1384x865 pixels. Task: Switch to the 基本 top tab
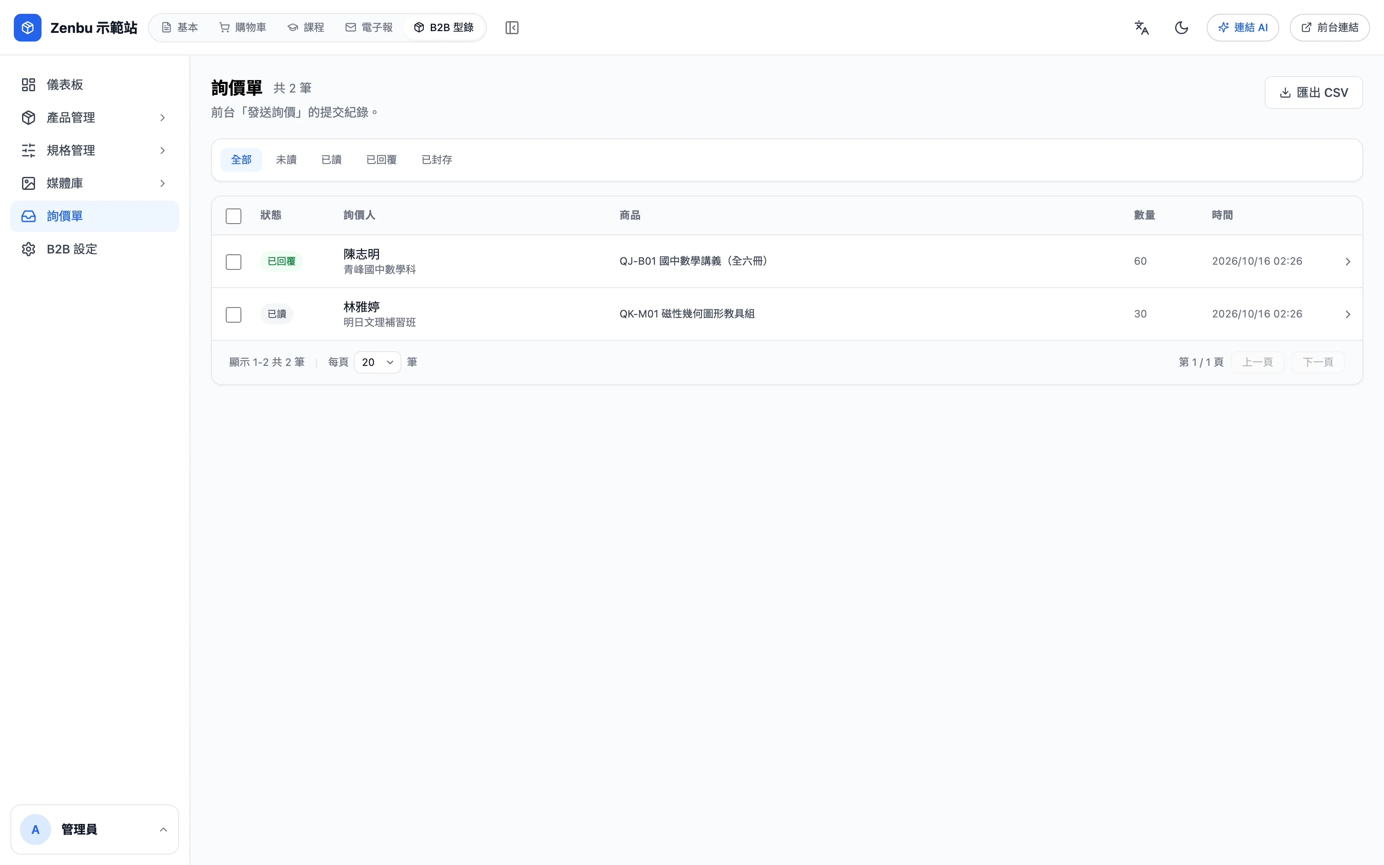(x=179, y=27)
